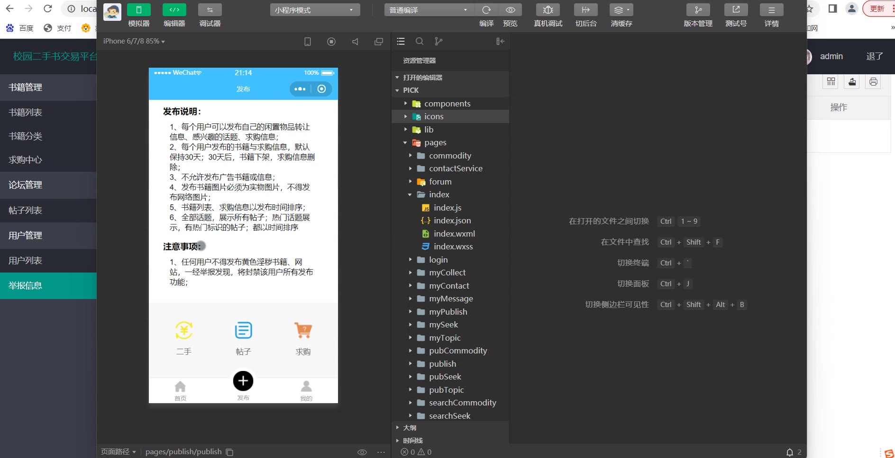
Task: Open the mini program mode (小程序模式) dropdown
Action: pos(315,10)
